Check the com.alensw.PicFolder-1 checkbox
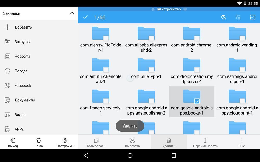260x162 pixels. [x=106, y=38]
